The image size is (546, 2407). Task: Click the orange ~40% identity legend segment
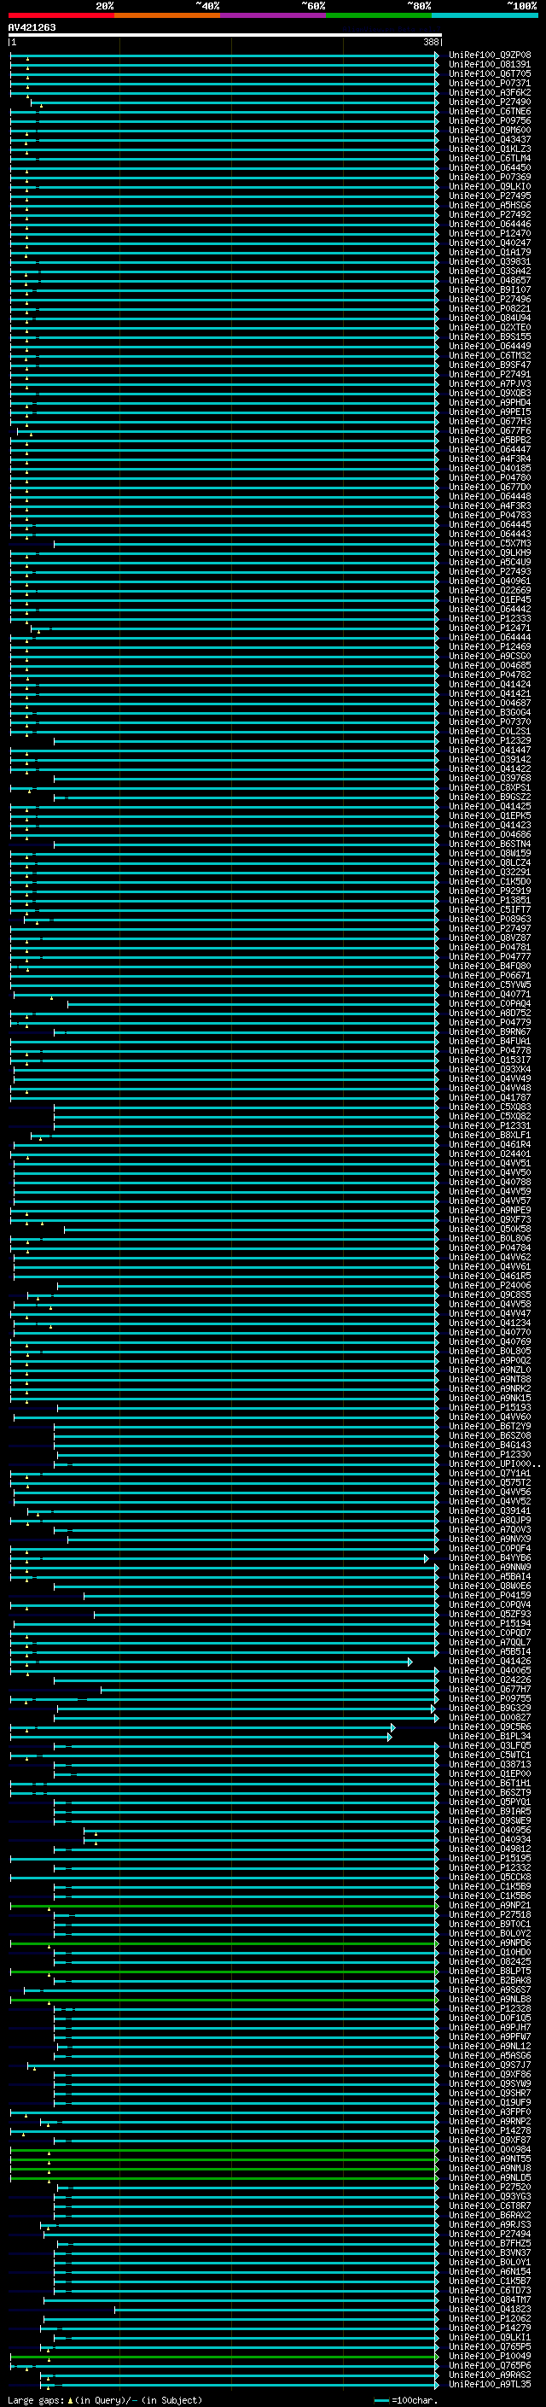[x=167, y=15]
